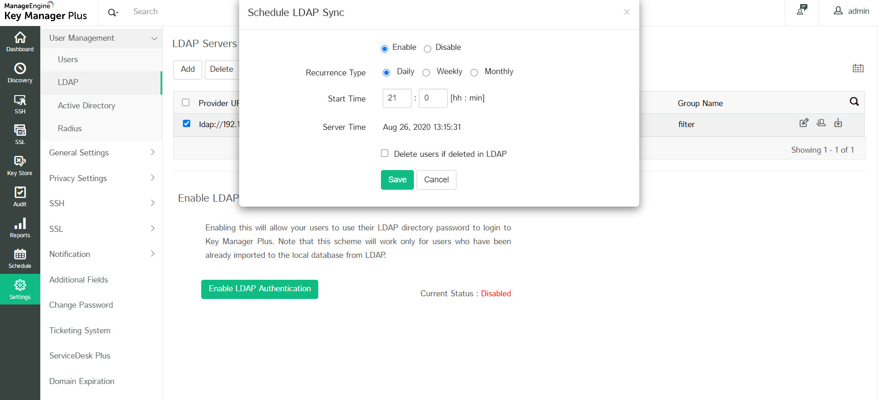Image resolution: width=878 pixels, height=400 pixels.
Task: Open the Active Directory menu item
Action: coord(86,106)
